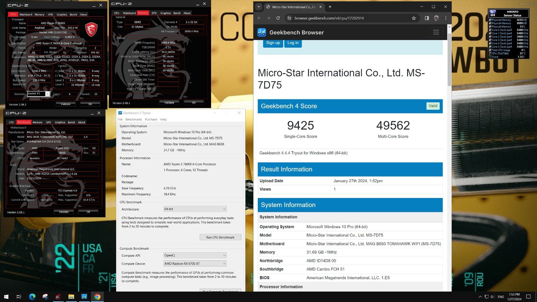Click the HWiNFO Sensor Status widget icon
The image size is (537, 302).
[493, 13]
